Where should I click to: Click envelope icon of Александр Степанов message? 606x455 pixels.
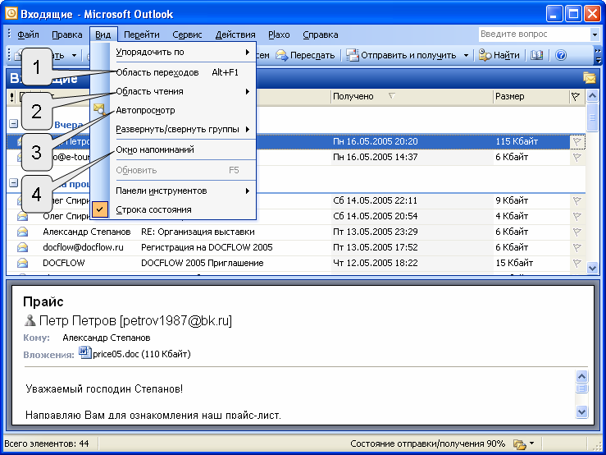point(22,232)
